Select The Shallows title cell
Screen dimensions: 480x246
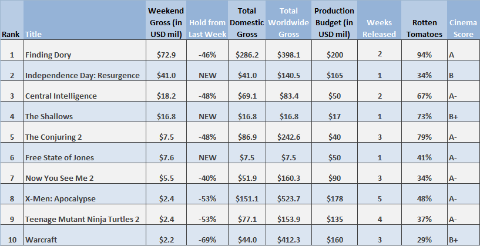pos(49,116)
